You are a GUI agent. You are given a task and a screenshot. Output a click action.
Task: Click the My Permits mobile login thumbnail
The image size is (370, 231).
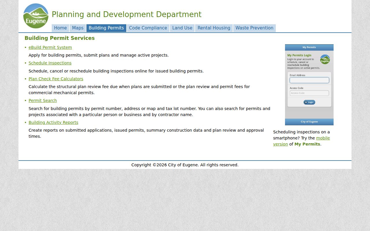point(309,85)
